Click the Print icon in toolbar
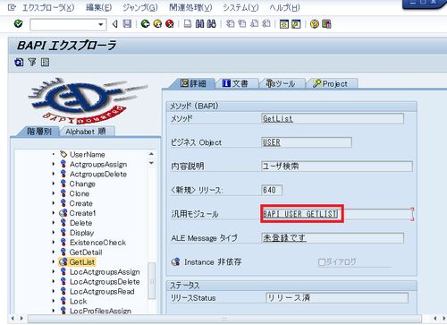This screenshot has height=325, width=447. [x=188, y=24]
